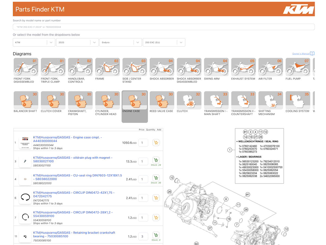The image size is (326, 245).
Task: Edit quantity for oildrain plug with magnet
Action: 143,161
